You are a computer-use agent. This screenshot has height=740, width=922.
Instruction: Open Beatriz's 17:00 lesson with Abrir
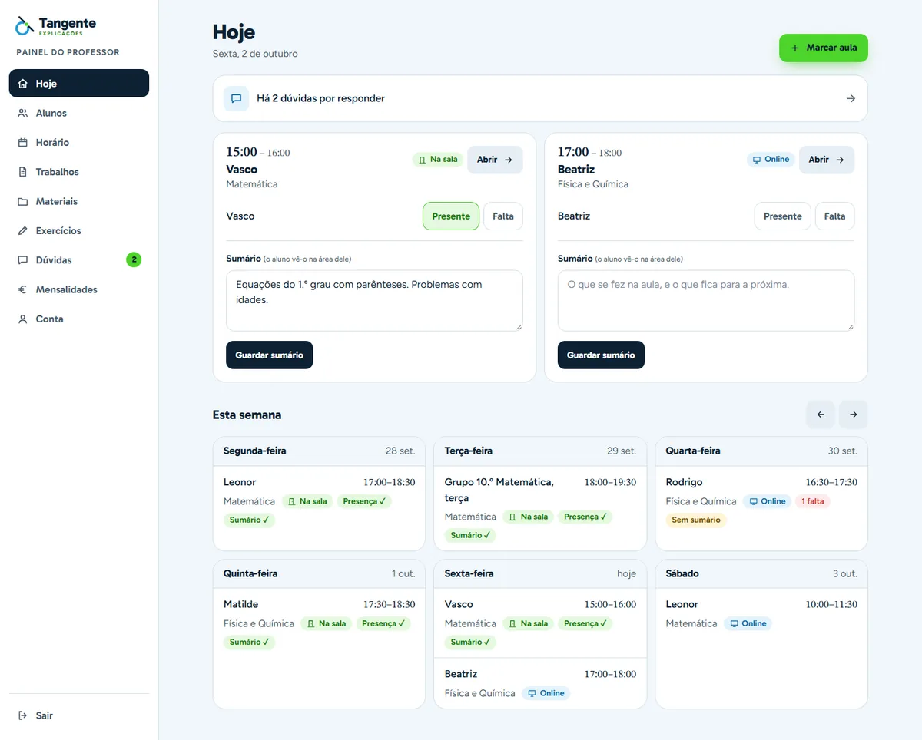(827, 160)
